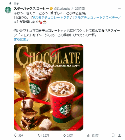Open the 22時間 timestamp link
This screenshot has height=140, width=125.
click(x=80, y=9)
